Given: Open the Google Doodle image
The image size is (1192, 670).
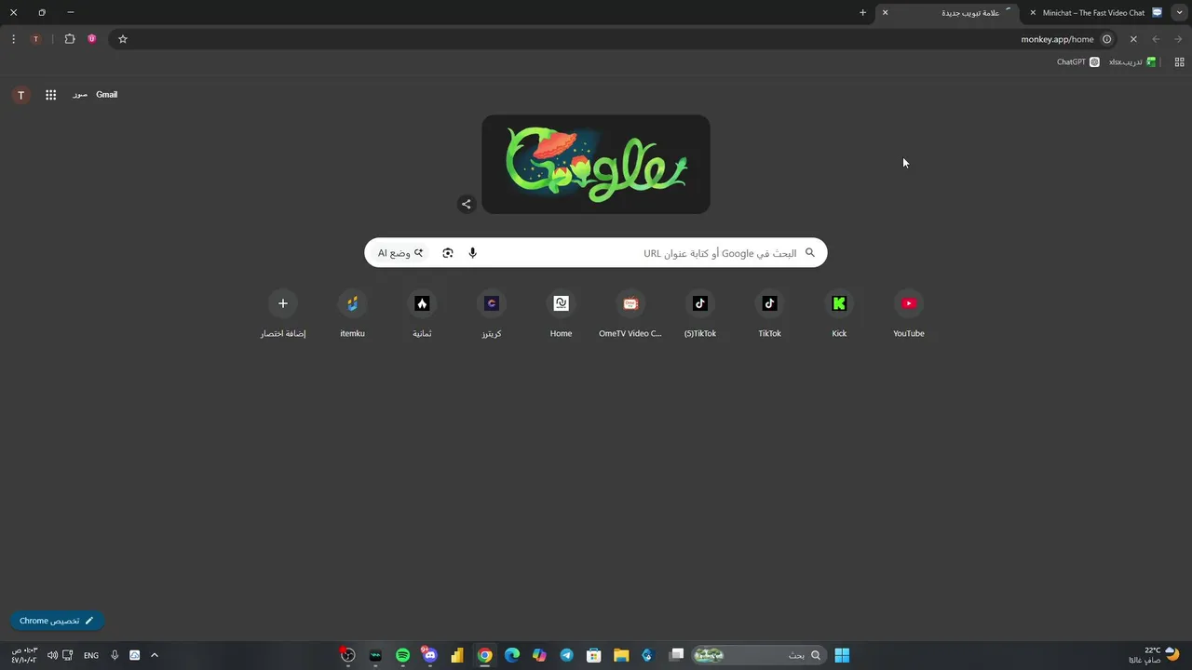Looking at the screenshot, I should click(596, 165).
